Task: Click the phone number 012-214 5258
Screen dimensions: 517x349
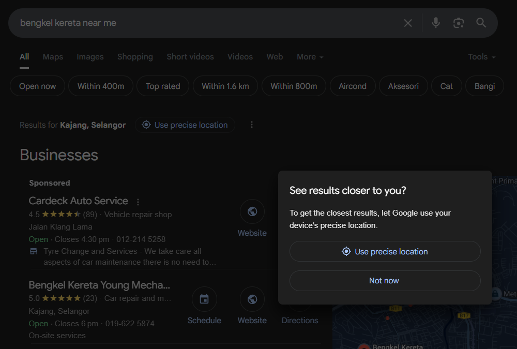Action: click(141, 239)
